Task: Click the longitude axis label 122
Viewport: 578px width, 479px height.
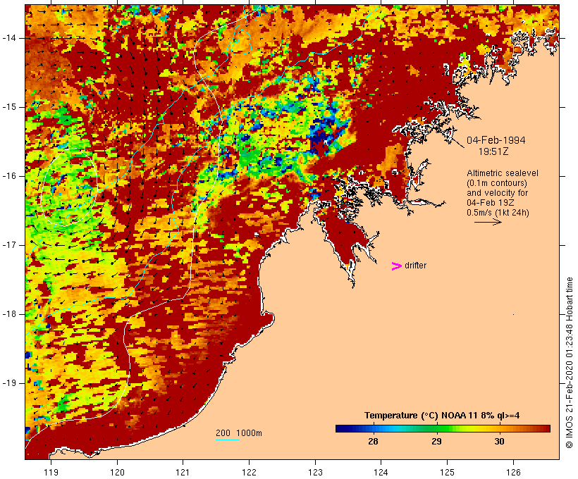Action: [x=250, y=473]
